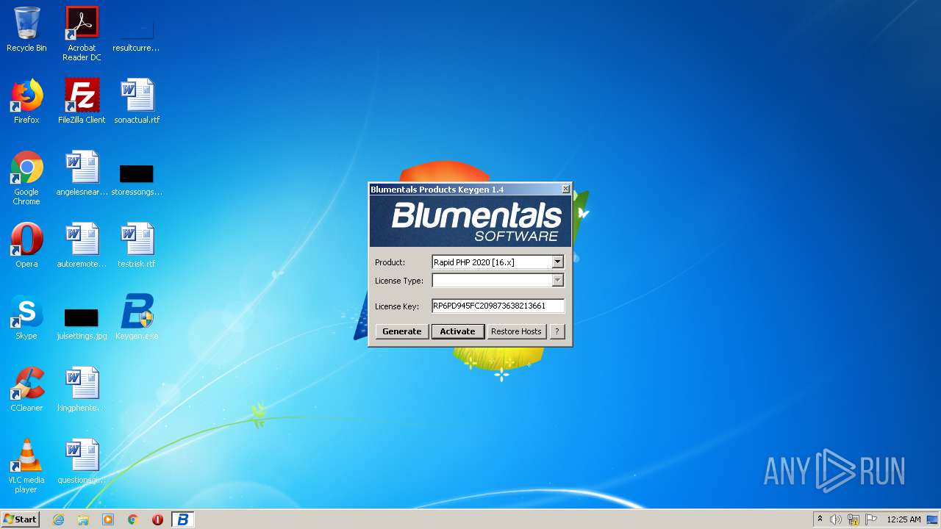Expand the Product dropdown list
Image resolution: width=941 pixels, height=529 pixels.
[x=557, y=262]
